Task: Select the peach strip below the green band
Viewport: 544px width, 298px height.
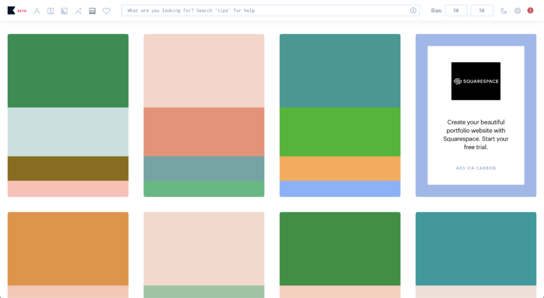Action: [340, 292]
